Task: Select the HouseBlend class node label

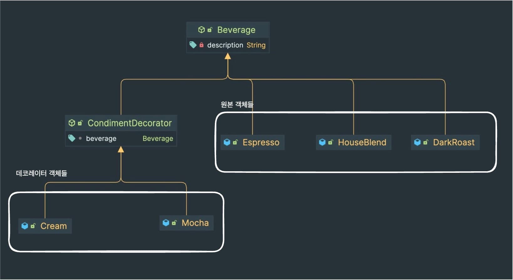Action: pyautogui.click(x=362, y=142)
